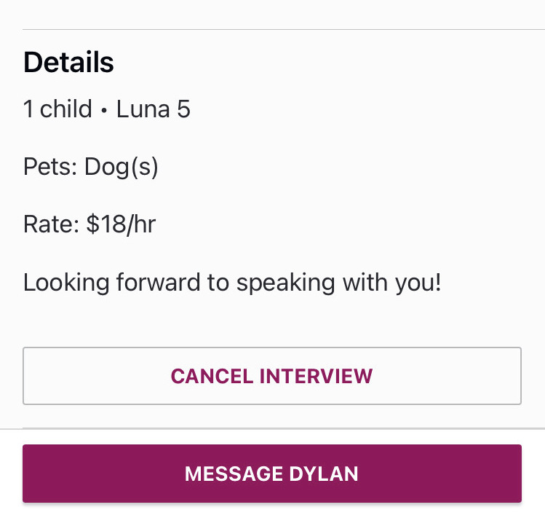Image resolution: width=545 pixels, height=526 pixels.
Task: Click the word "child" in the details
Action: (65, 109)
